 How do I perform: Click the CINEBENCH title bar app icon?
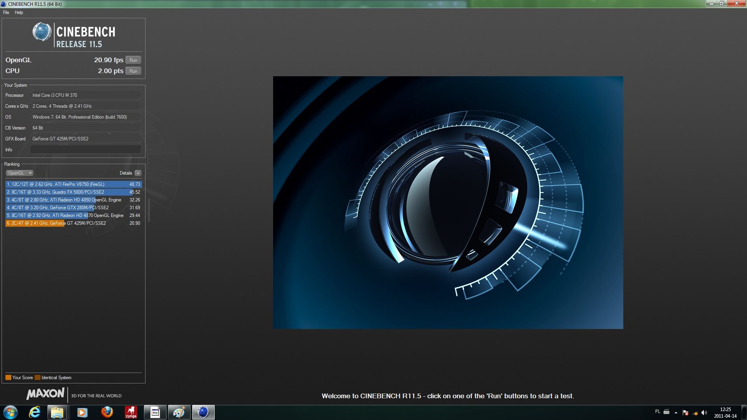4,4
